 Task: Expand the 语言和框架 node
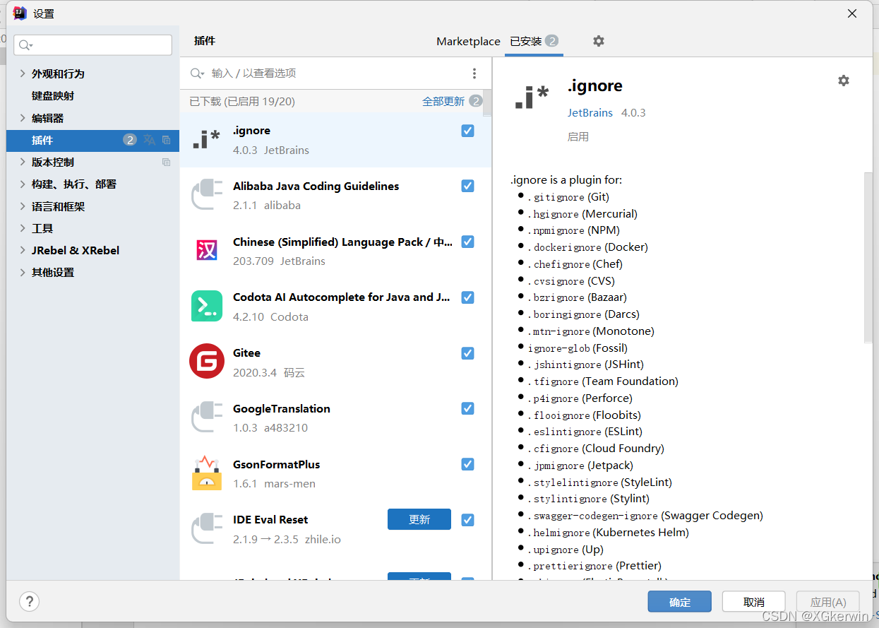pos(23,206)
